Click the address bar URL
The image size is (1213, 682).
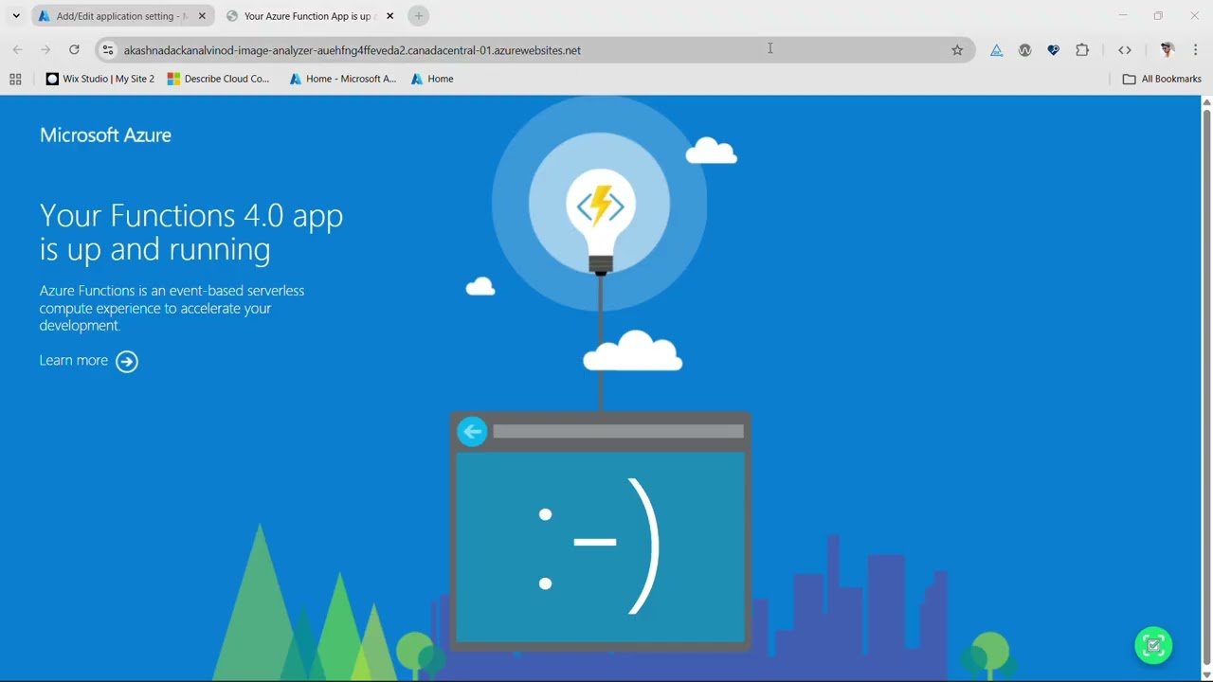(x=352, y=50)
